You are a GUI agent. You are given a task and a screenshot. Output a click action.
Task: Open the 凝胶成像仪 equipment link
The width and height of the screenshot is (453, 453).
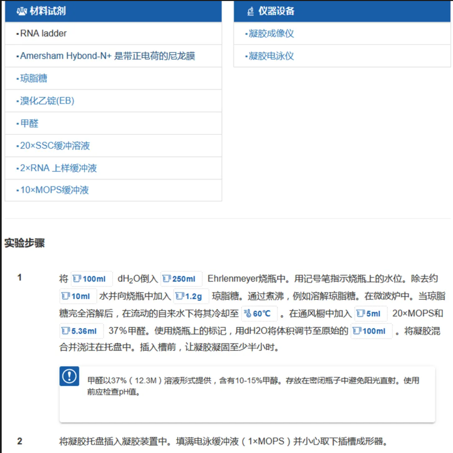click(x=271, y=33)
